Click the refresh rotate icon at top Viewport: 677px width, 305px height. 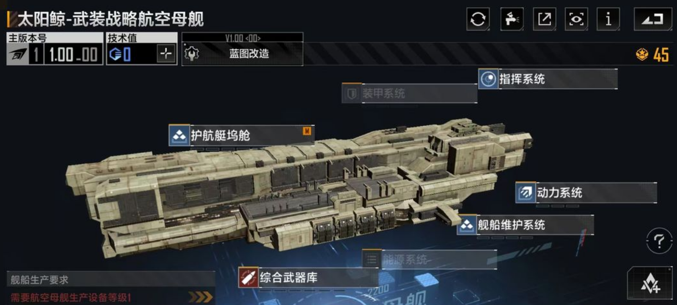click(x=478, y=19)
